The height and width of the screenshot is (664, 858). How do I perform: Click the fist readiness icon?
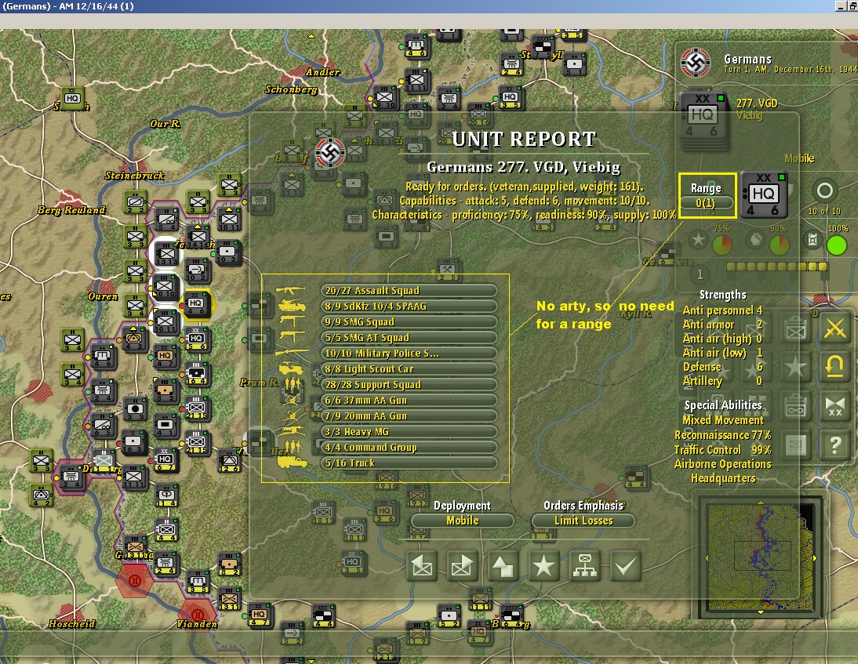(x=756, y=240)
